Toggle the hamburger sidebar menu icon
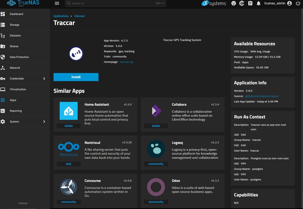 [x=57, y=3]
